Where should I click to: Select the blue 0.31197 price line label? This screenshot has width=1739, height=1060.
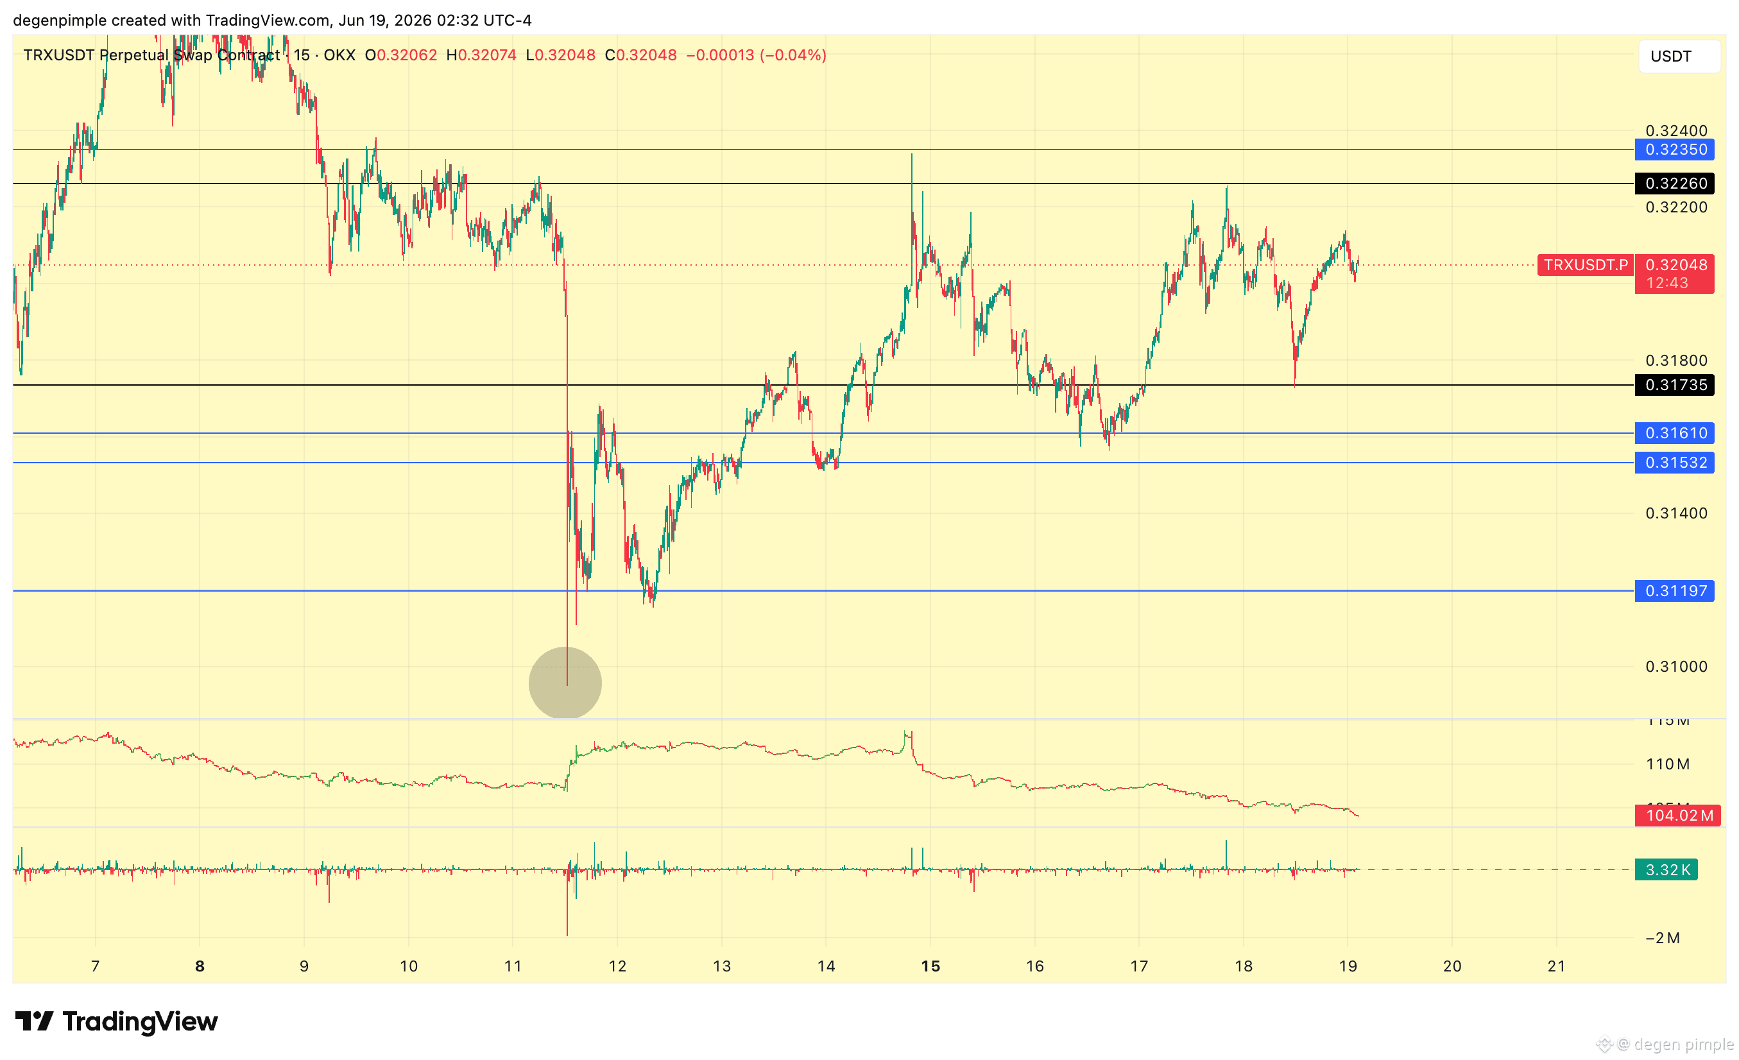1674,592
